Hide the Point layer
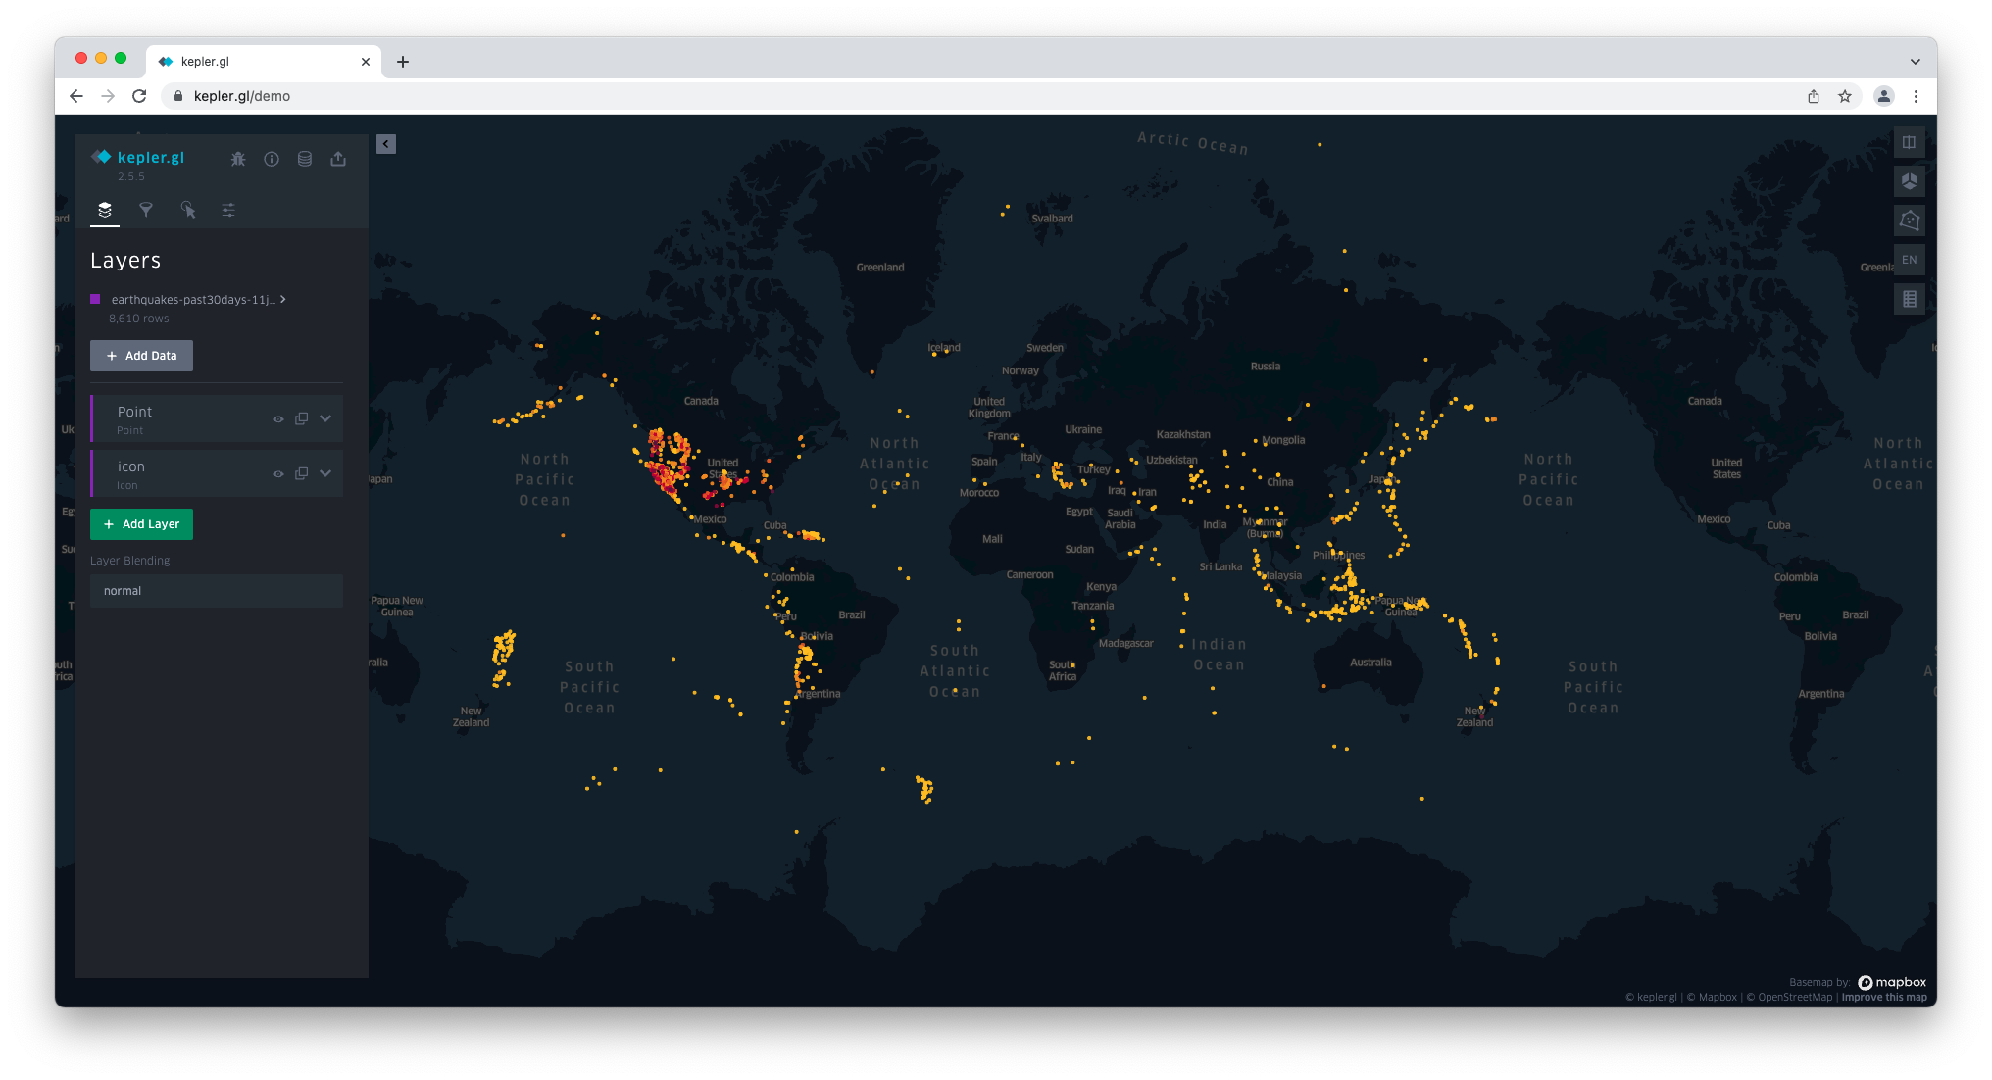The width and height of the screenshot is (1992, 1080). [278, 418]
